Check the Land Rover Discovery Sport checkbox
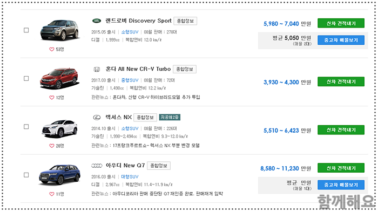The image size is (378, 212). pos(26,30)
